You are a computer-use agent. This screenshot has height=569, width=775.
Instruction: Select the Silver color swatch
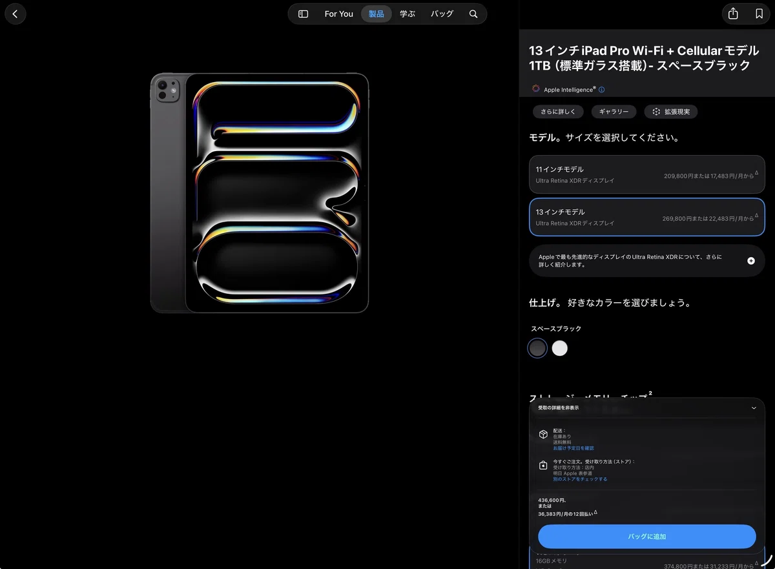coord(560,349)
